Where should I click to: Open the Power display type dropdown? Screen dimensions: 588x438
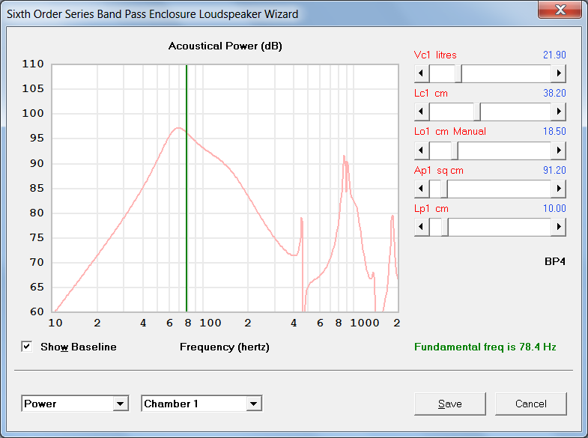121,404
